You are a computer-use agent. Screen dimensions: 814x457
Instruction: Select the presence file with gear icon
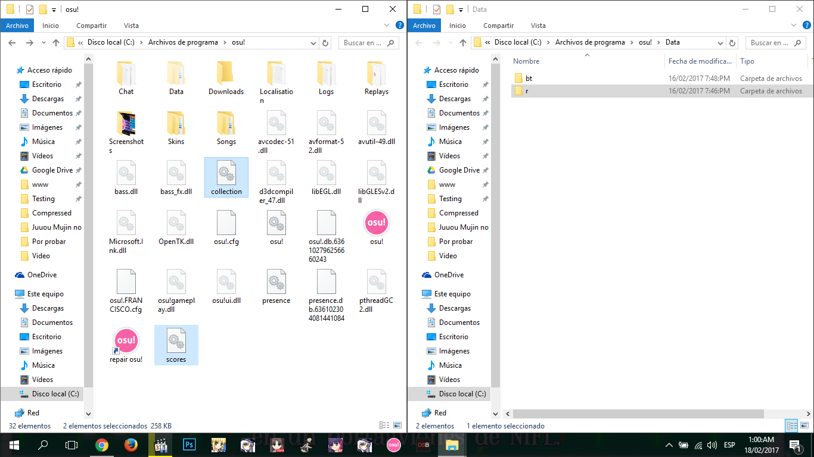(x=276, y=287)
